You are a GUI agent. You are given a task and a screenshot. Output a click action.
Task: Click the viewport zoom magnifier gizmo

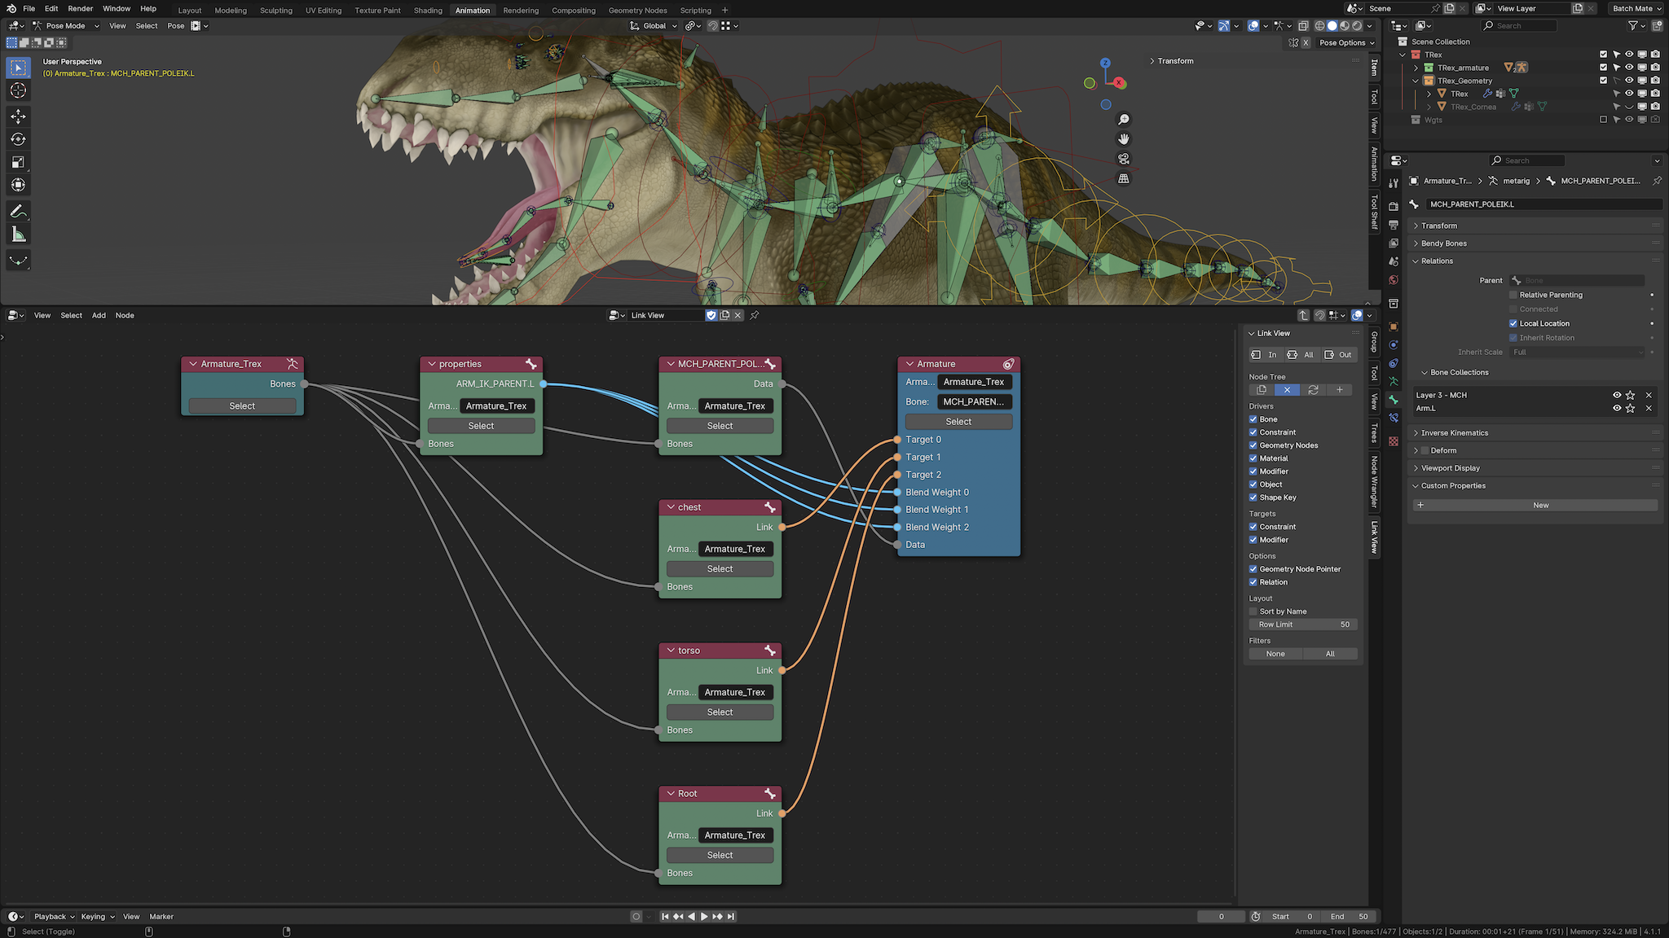pyautogui.click(x=1124, y=120)
